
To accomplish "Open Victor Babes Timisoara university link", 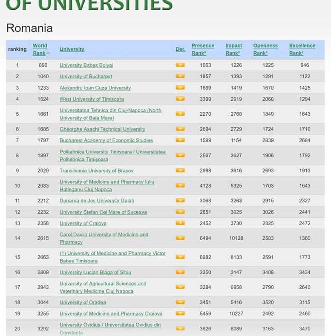I will [112, 257].
